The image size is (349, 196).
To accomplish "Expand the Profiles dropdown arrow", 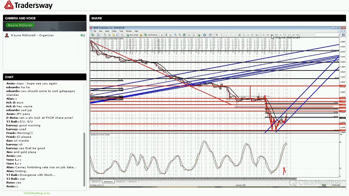I will coord(100,35).
